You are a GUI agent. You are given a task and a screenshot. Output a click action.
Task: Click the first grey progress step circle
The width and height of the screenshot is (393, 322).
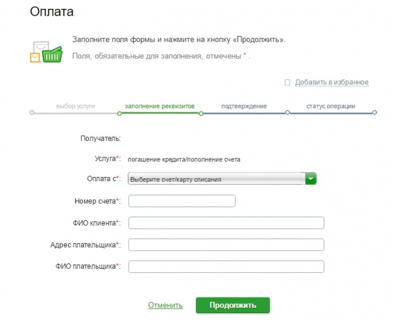pos(32,113)
